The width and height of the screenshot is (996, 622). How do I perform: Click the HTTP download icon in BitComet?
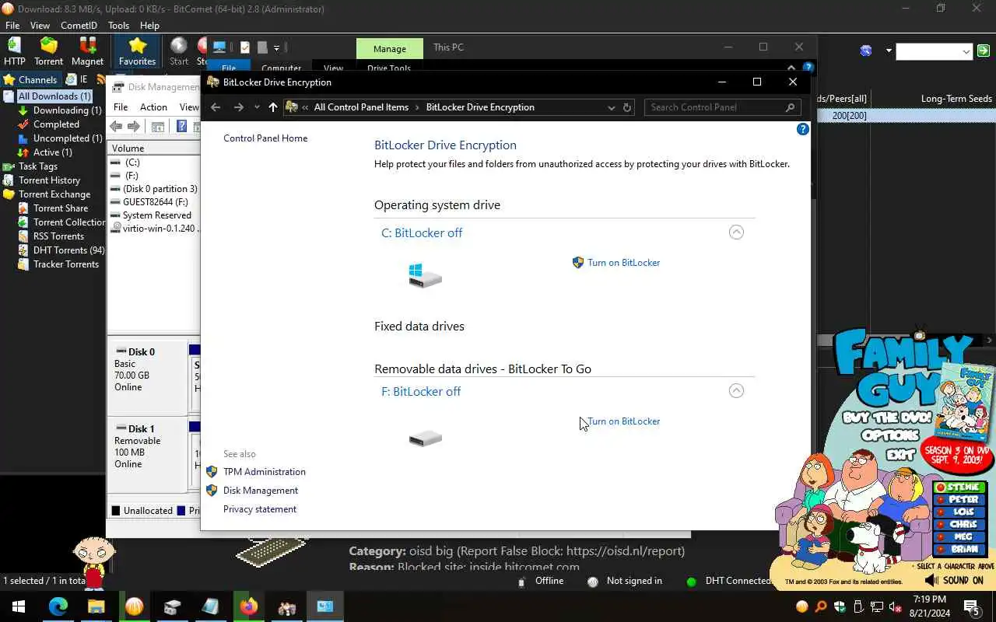(x=14, y=51)
